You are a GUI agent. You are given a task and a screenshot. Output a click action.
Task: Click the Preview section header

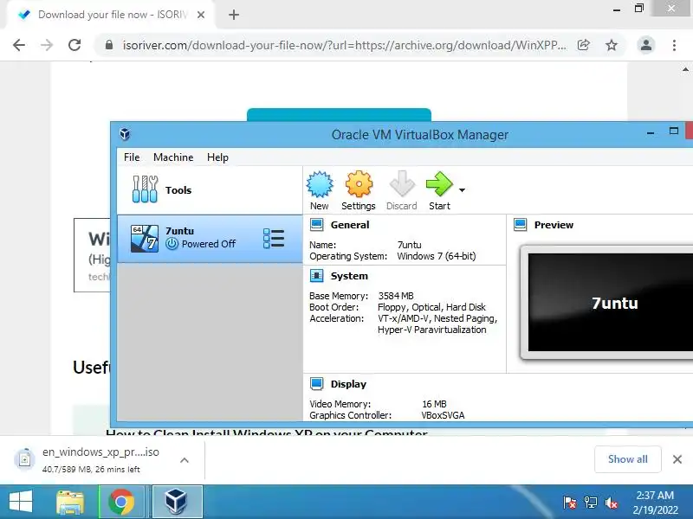click(x=554, y=225)
